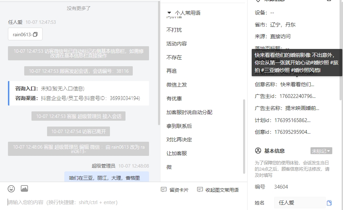
Task: Click the message 咱们在三亚，丽江，大理
Action: [104, 178]
